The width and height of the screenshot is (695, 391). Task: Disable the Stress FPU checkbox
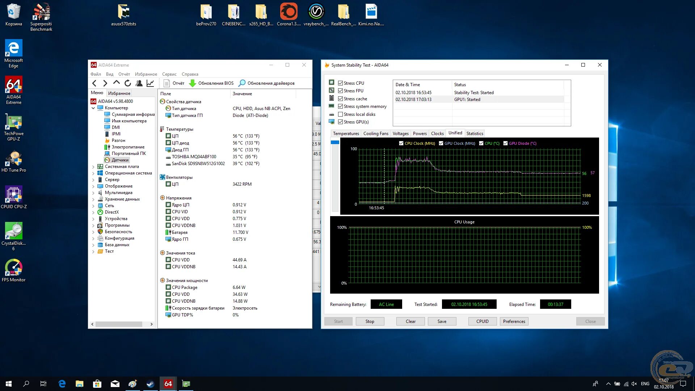coord(341,91)
